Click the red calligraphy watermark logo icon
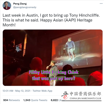Viewport: 104px width, 104px height. pyautogui.click(x=65, y=95)
